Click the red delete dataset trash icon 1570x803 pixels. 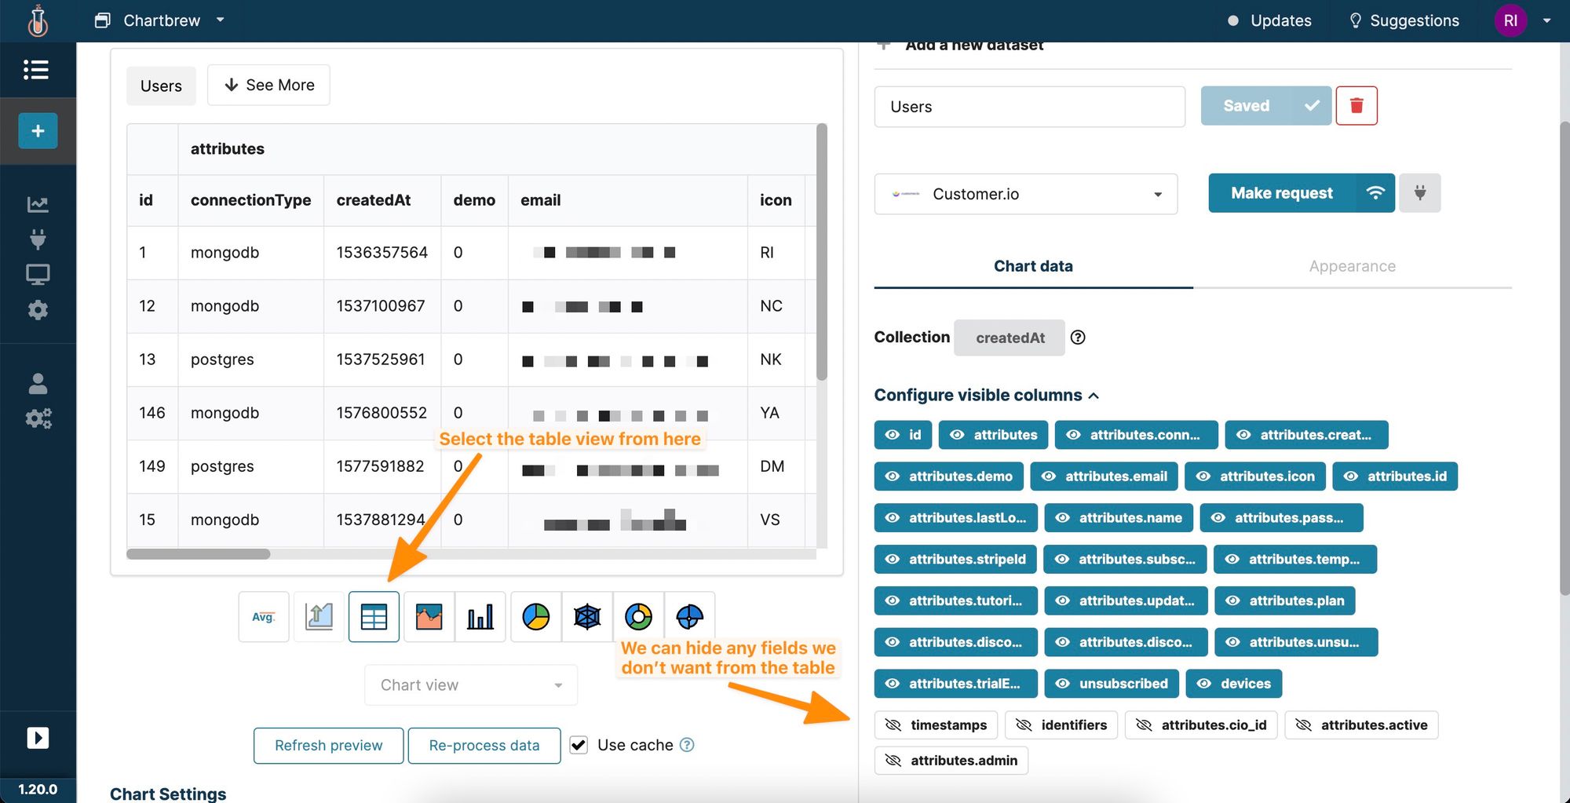pyautogui.click(x=1356, y=106)
